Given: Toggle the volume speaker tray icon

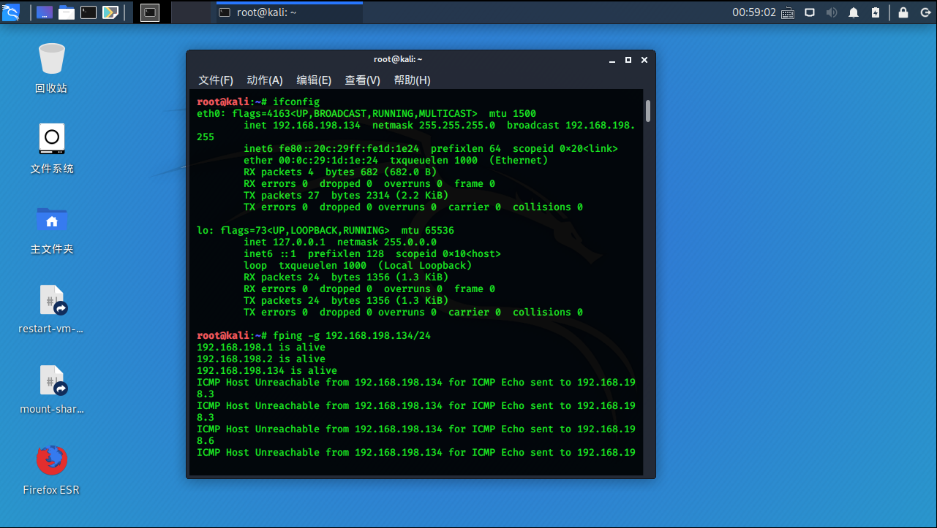Looking at the screenshot, I should [832, 12].
